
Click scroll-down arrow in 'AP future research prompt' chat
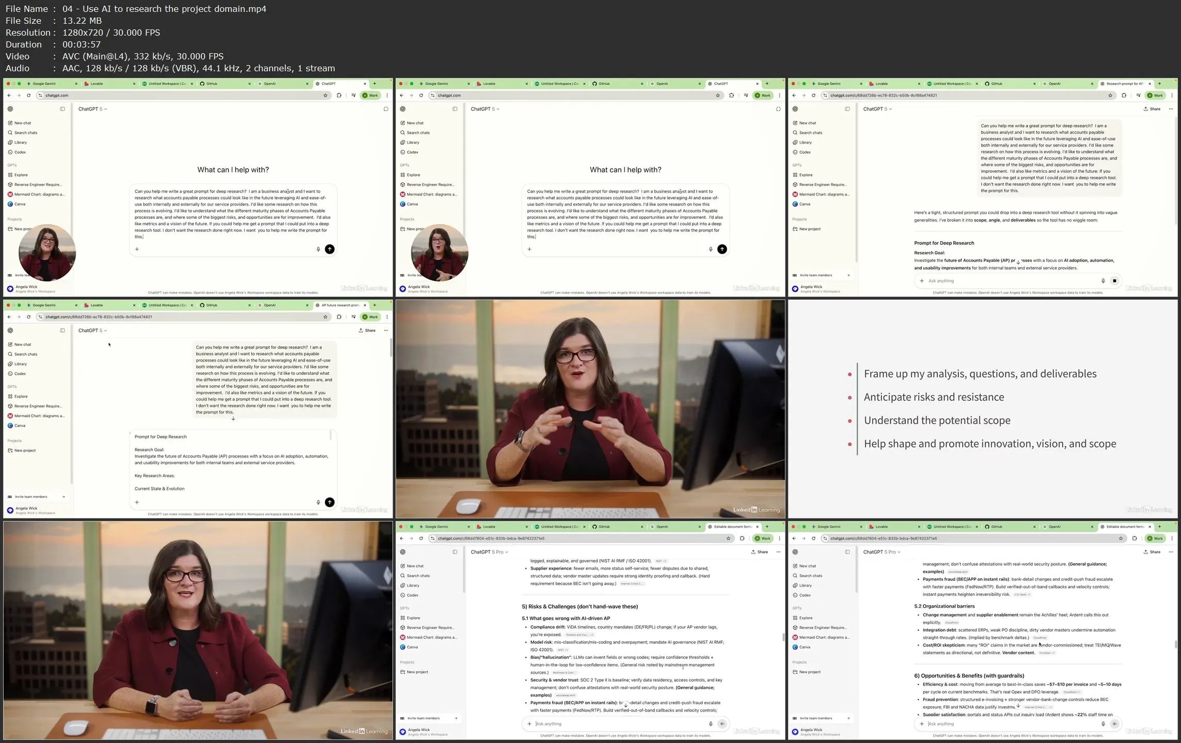tap(233, 419)
